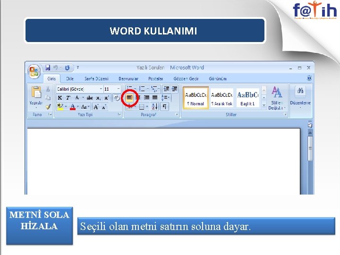
Task: Customize the quick access toolbar dropdown
Action: [x=77, y=68]
